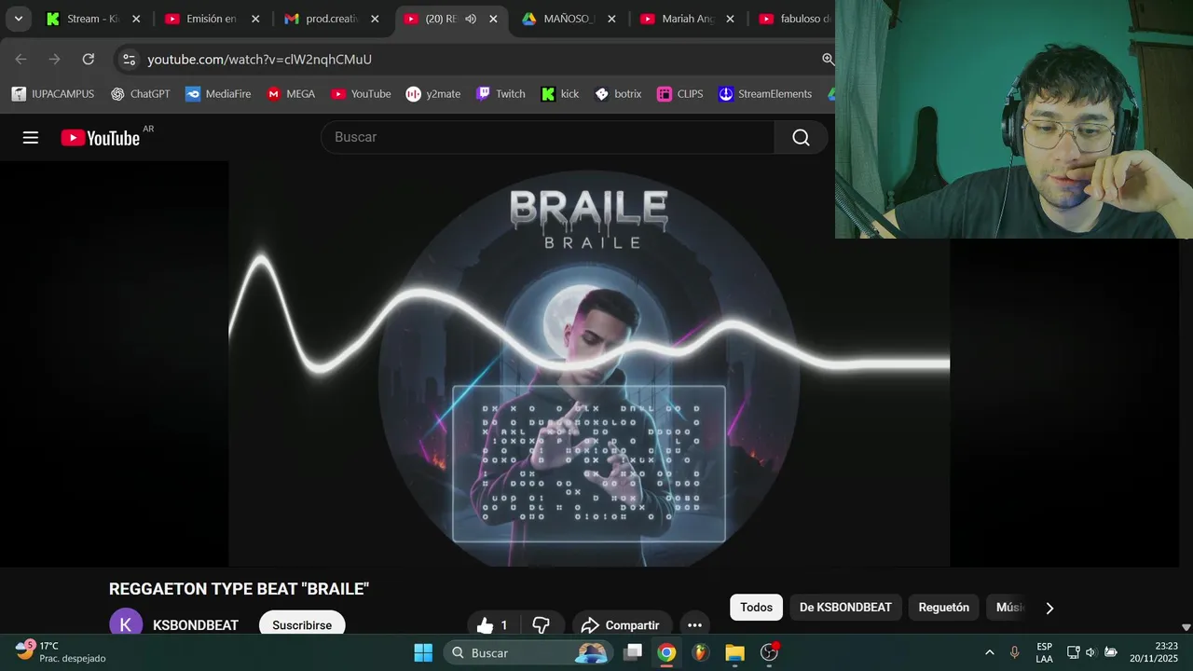Screen dimensions: 1193x671
Task: Close the active (20) RE YouTube tab
Action: click(x=493, y=19)
